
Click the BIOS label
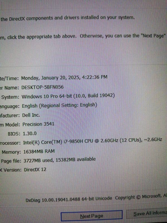pyautogui.click(x=14, y=134)
